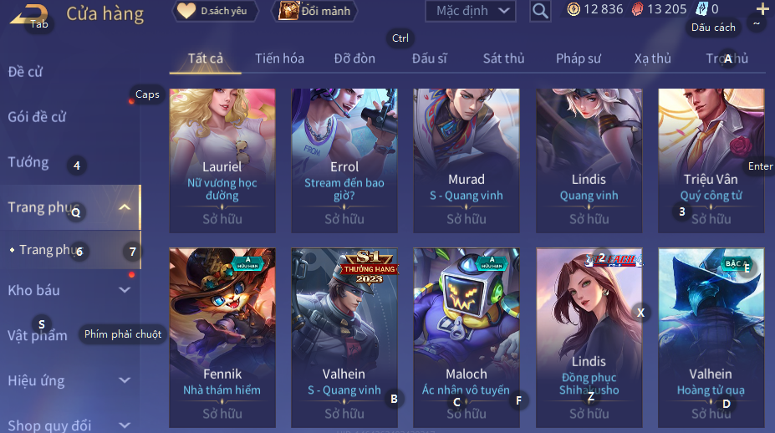
Task: Select the Lauriel Nữ vương học đường skin card
Action: (x=222, y=160)
